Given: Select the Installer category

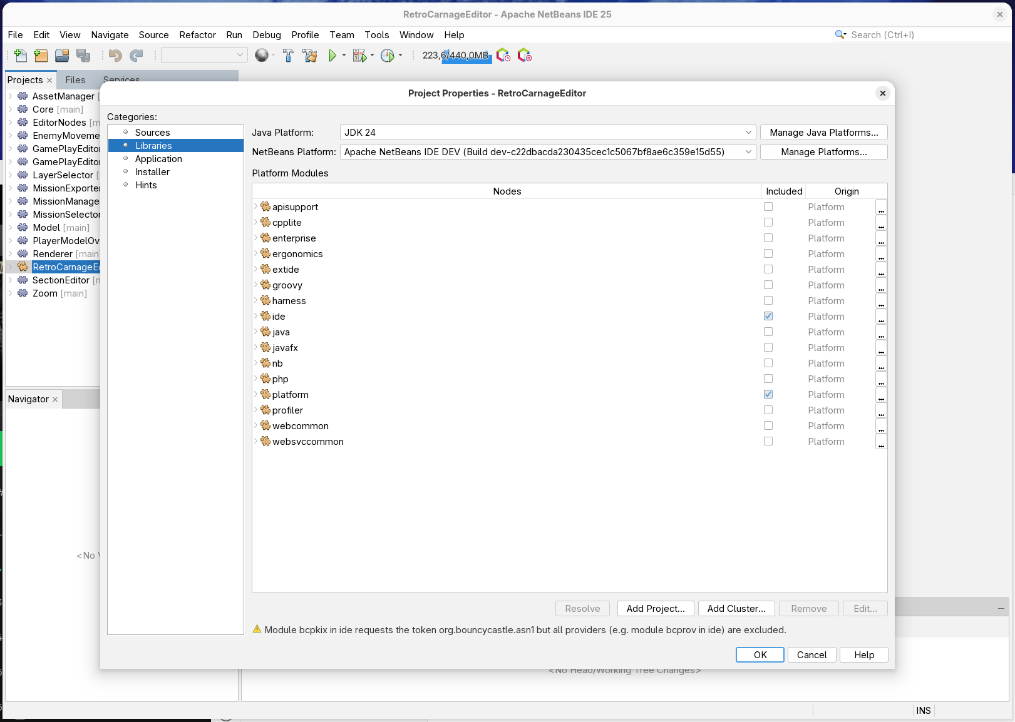Looking at the screenshot, I should [x=153, y=172].
